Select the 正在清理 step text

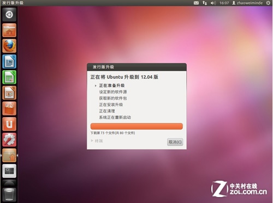tap(107, 111)
